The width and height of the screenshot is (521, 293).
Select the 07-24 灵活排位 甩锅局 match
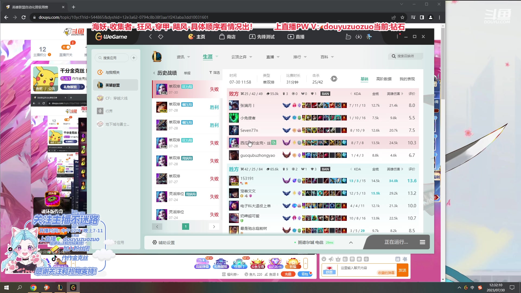(x=187, y=197)
